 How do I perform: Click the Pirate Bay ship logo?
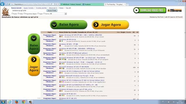point(6,11)
